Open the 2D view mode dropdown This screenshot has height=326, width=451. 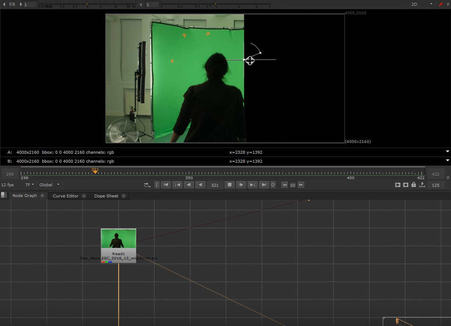pyautogui.click(x=421, y=4)
